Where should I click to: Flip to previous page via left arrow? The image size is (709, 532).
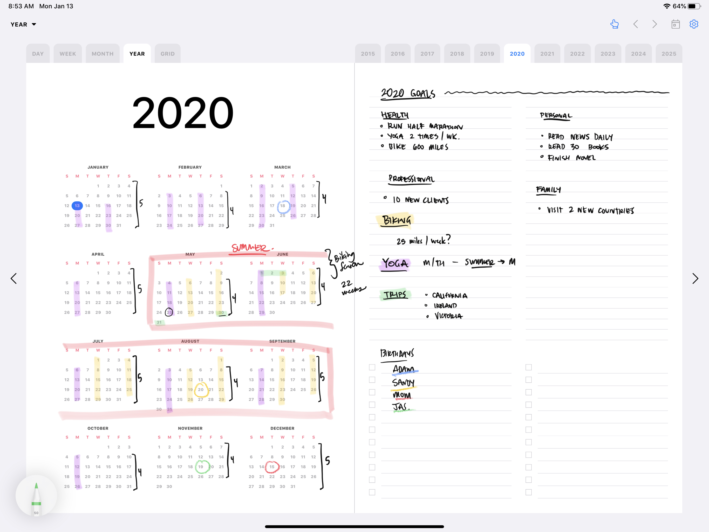pyautogui.click(x=14, y=278)
